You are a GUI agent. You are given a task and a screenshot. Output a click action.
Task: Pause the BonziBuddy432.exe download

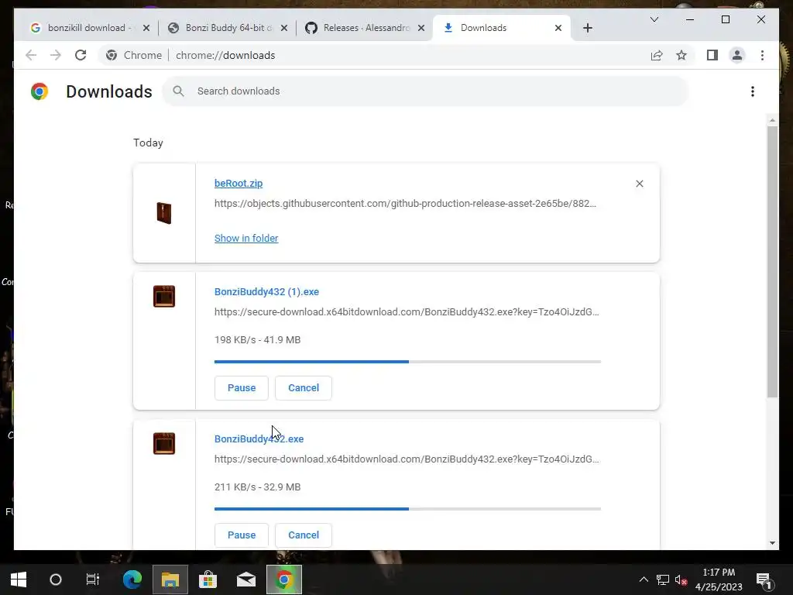(242, 535)
